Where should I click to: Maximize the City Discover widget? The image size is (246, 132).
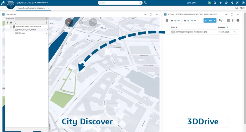tap(151, 14)
